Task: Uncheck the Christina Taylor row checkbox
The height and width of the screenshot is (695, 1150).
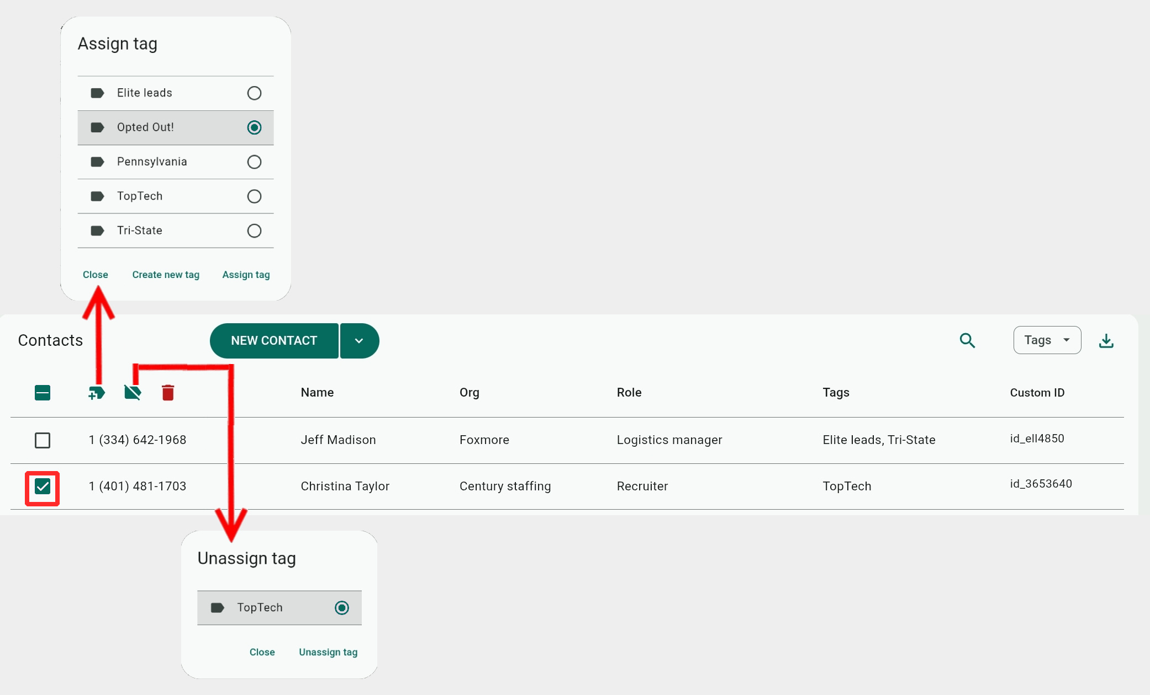Action: (43, 487)
